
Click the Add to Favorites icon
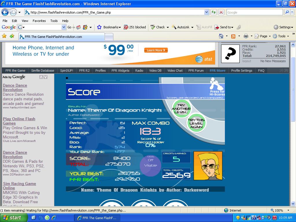click(12, 36)
